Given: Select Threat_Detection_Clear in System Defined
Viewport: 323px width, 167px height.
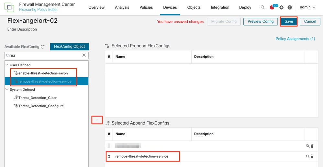Looking at the screenshot, I should (x=38, y=98).
